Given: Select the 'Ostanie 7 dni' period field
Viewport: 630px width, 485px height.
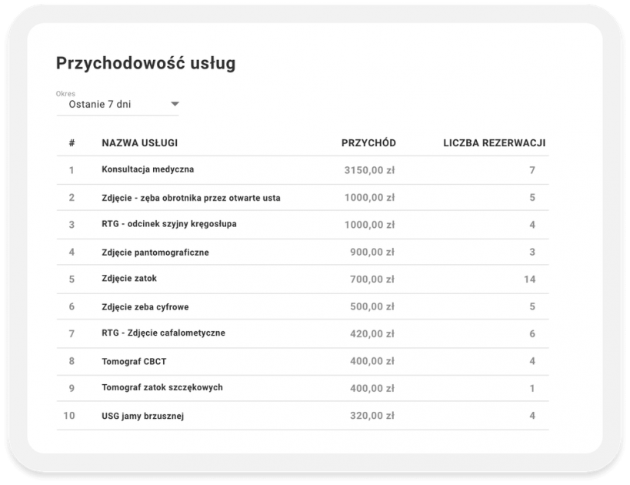Looking at the screenshot, I should [x=118, y=104].
